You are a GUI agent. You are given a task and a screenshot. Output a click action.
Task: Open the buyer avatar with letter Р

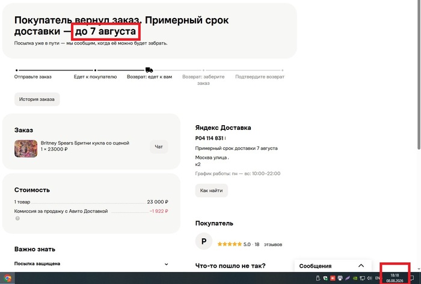204,241
